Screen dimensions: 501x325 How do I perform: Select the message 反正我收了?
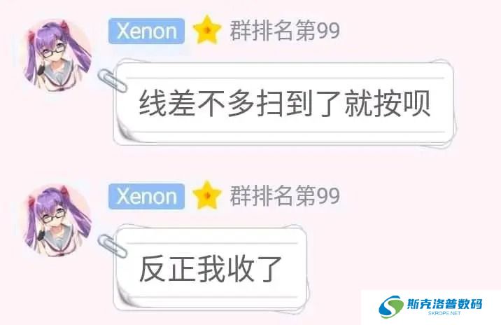click(211, 269)
